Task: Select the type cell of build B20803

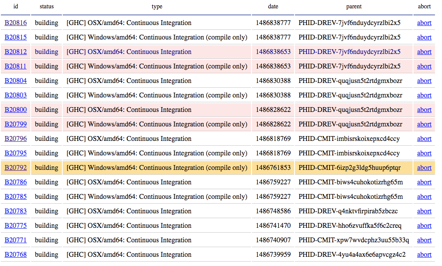Action: pos(157,95)
